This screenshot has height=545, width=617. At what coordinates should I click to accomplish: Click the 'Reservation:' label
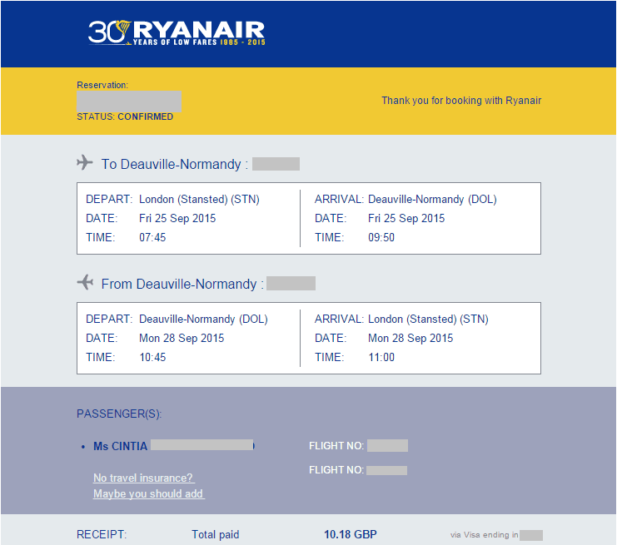pos(102,85)
